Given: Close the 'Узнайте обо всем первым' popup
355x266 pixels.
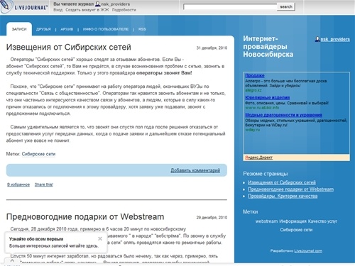Looking at the screenshot, I should 100,238.
